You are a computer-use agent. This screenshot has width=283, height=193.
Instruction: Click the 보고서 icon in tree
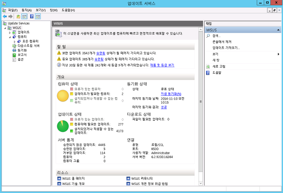[x=14, y=55]
